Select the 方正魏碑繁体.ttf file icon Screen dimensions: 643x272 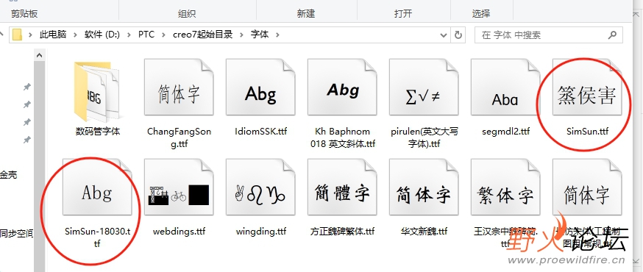pyautogui.click(x=342, y=187)
